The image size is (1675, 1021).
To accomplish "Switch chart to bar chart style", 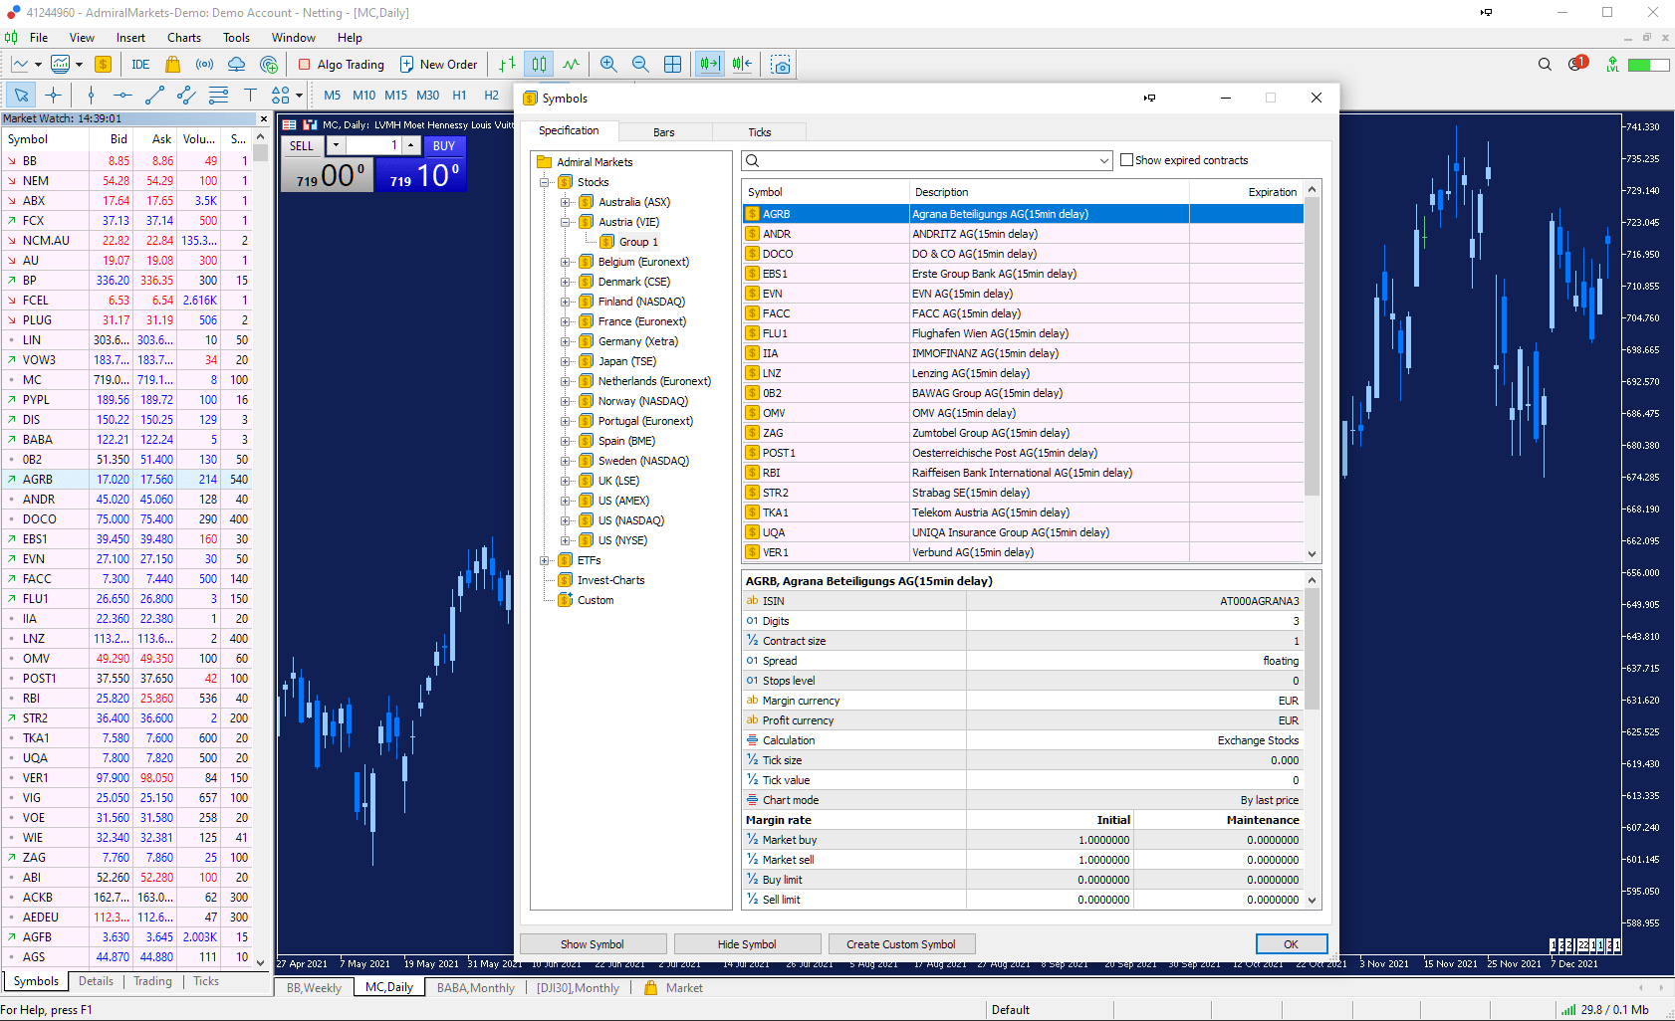I will coord(507,65).
